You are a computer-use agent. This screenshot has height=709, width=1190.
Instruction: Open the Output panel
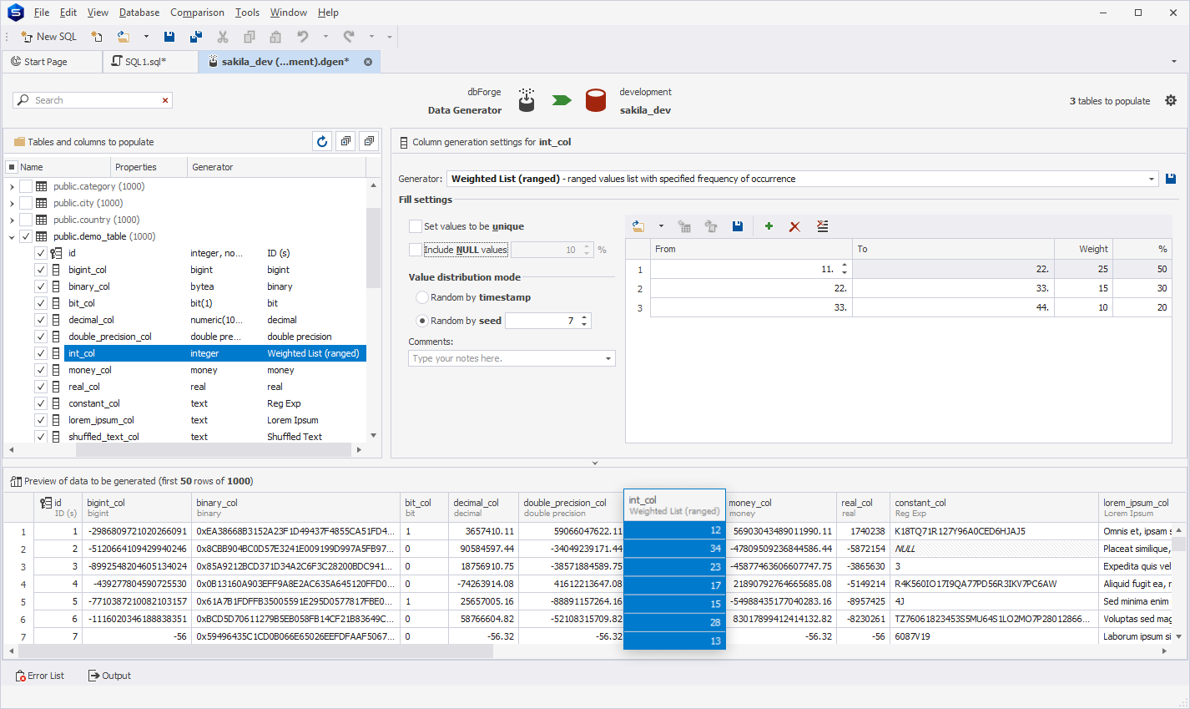(x=109, y=676)
